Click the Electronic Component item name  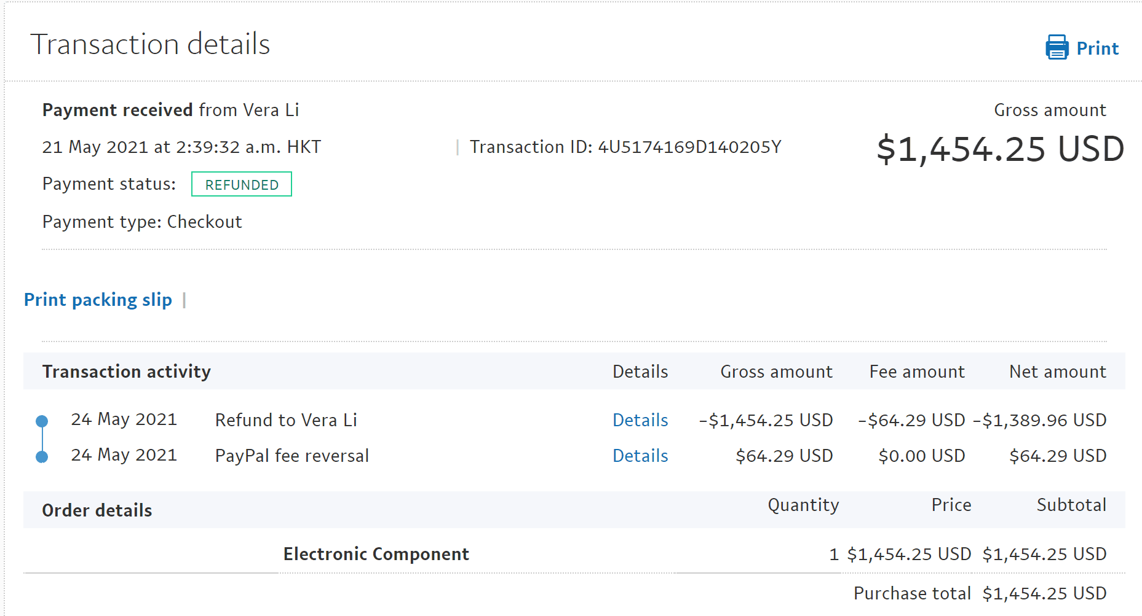tap(376, 554)
